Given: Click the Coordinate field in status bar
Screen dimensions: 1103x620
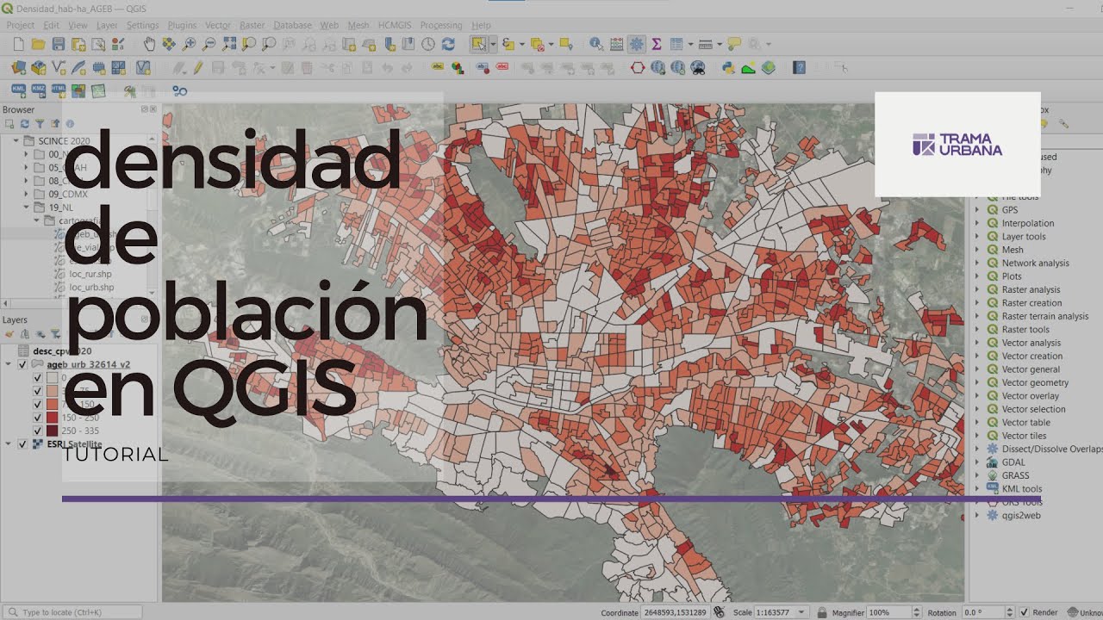Looking at the screenshot, I should click(x=674, y=612).
